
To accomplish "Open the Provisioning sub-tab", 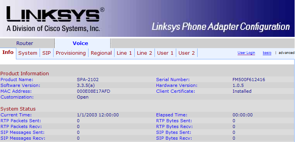I will pyautogui.click(x=71, y=53).
